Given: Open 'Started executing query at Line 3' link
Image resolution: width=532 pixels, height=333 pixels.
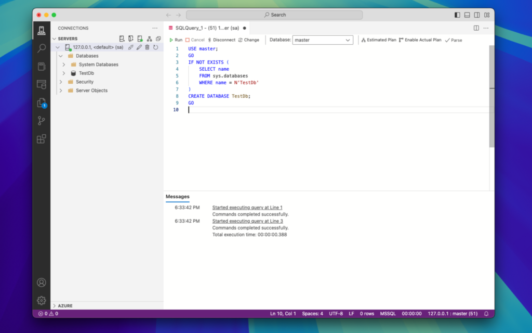Looking at the screenshot, I should (x=248, y=221).
